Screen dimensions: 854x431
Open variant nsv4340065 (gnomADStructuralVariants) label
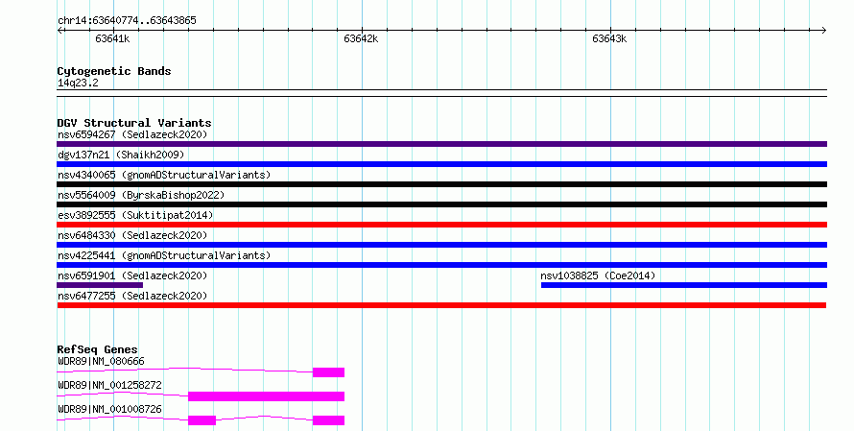click(164, 175)
